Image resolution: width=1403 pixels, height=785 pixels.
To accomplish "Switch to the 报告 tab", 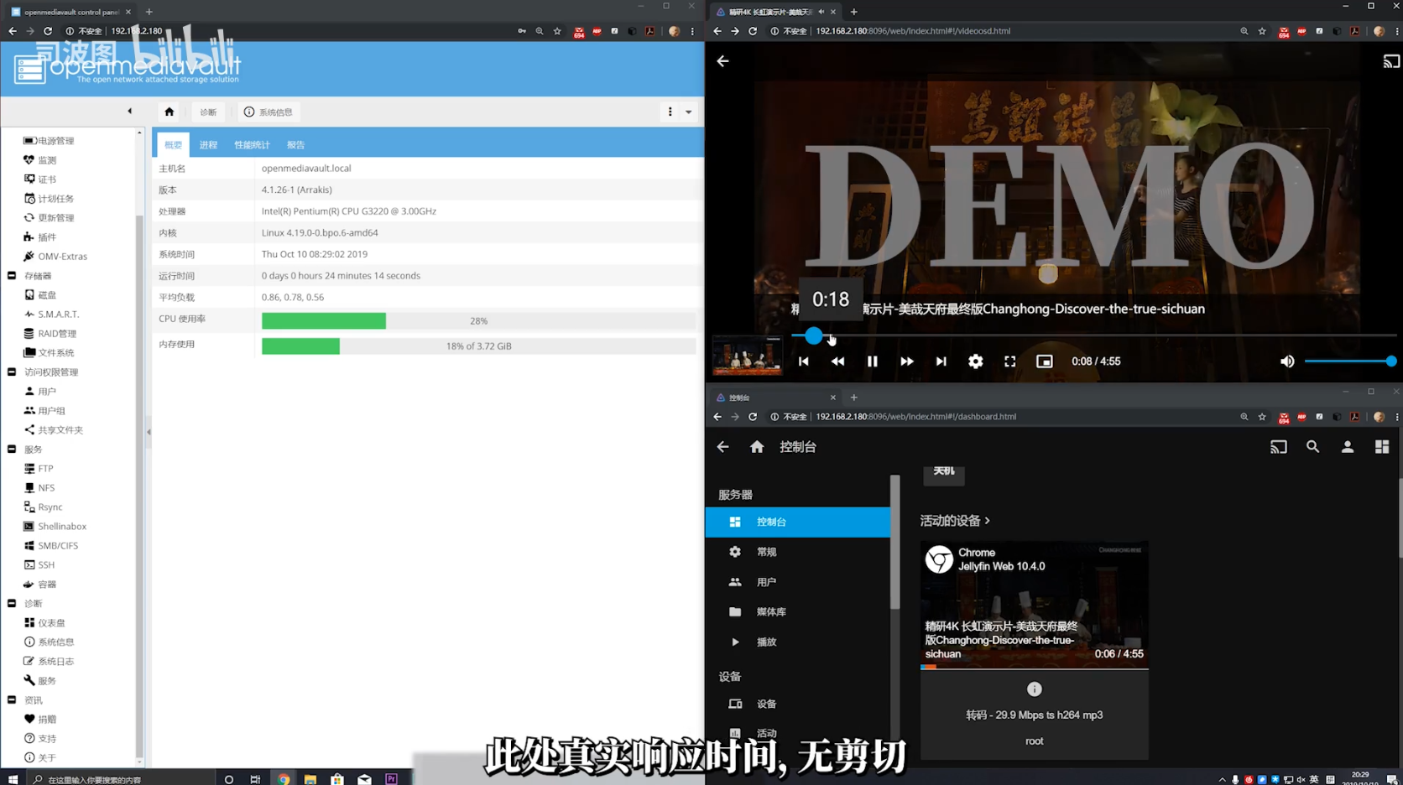I will (295, 145).
